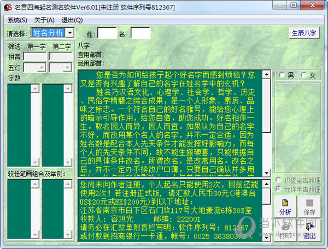Click the intro text scrollbar thumb
Viewport: 328px width, 249px height.
coord(267,105)
